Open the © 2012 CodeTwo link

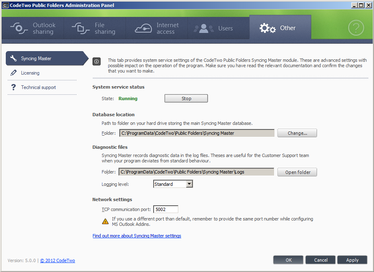click(x=57, y=260)
